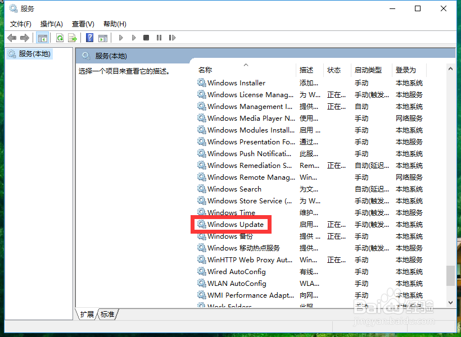Screen dimensions: 461x337
Task: Open the 操作(A) menu
Action: point(52,24)
